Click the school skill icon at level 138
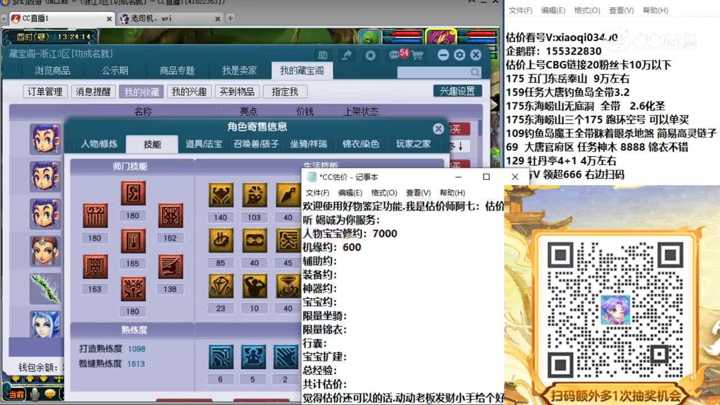 click(x=170, y=267)
